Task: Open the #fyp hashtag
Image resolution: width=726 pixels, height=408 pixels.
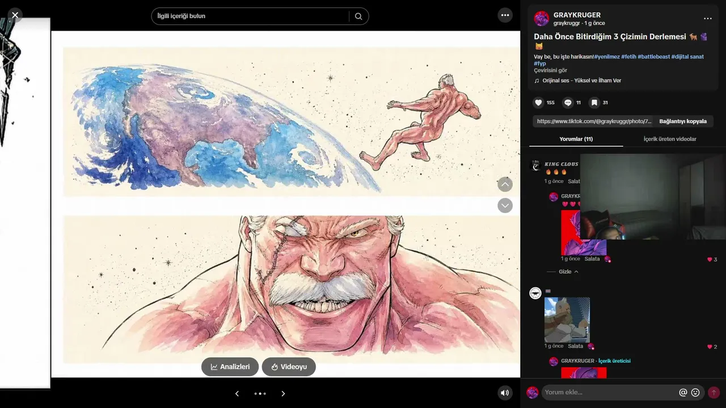Action: point(540,63)
